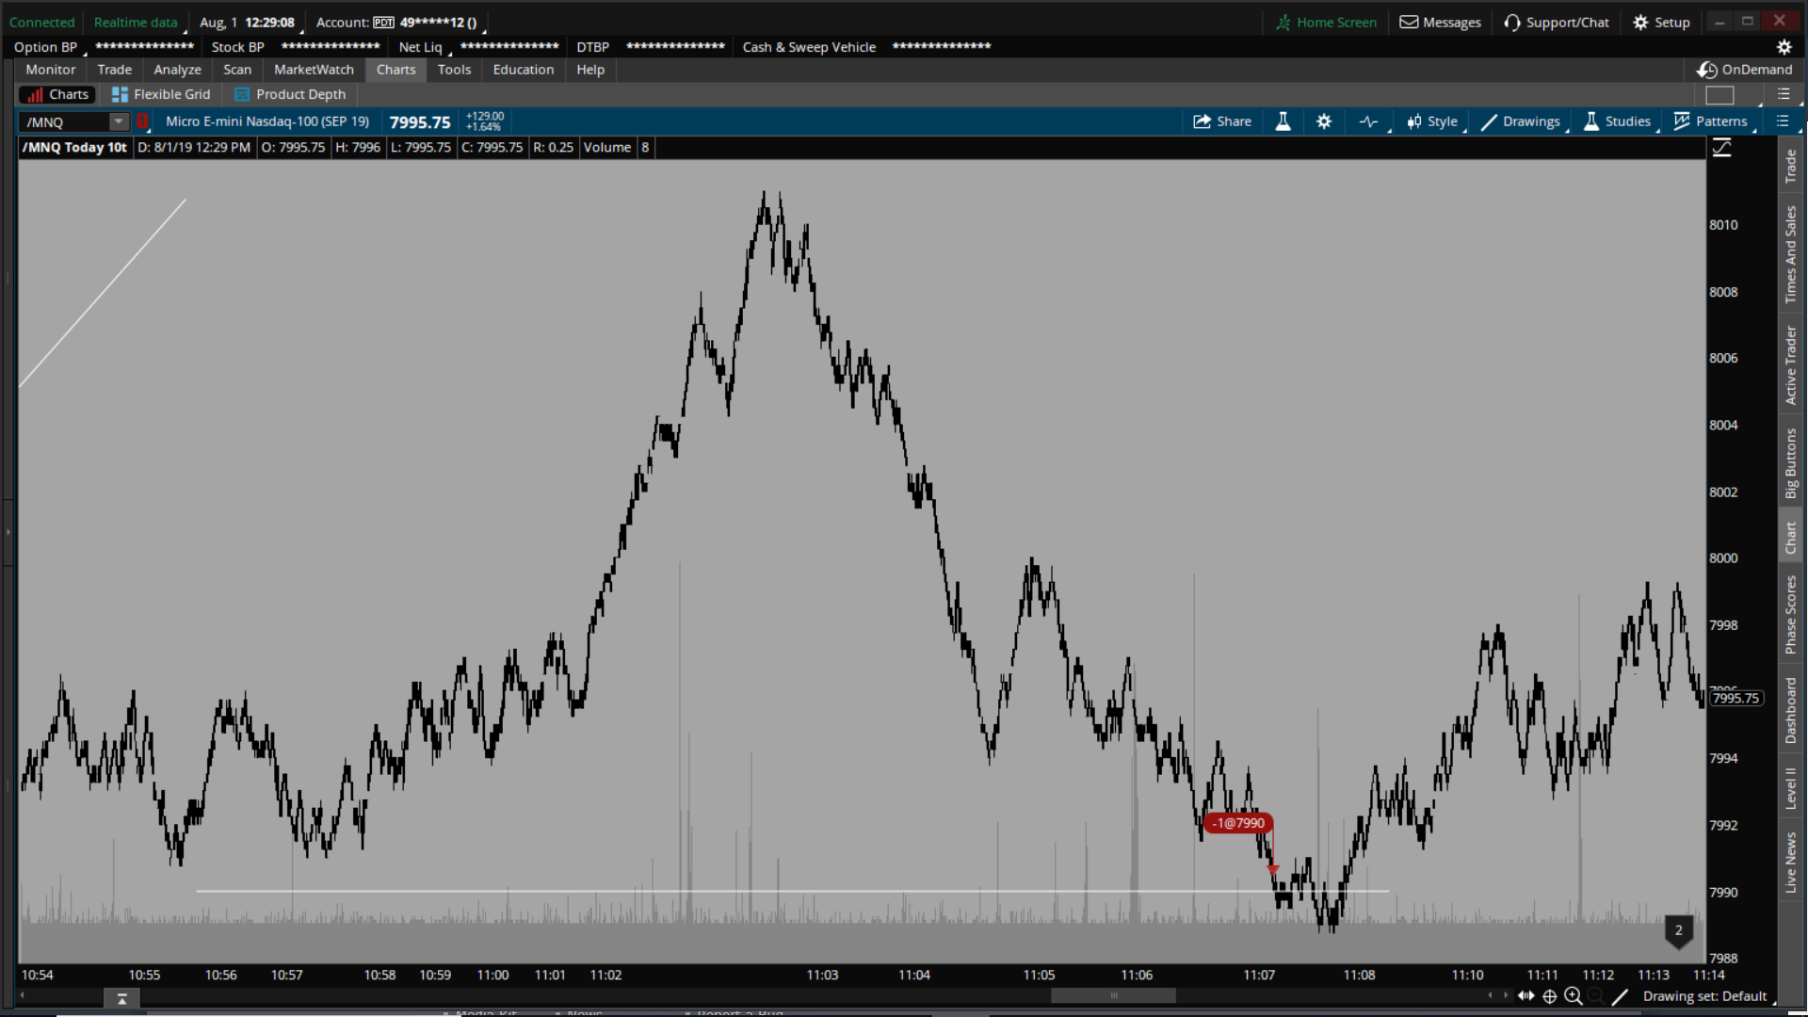Go to Home Screen

1326,23
